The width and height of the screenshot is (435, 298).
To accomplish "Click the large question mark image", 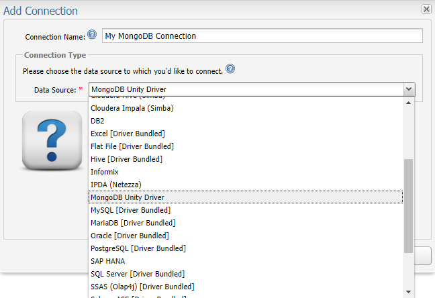I will (52, 140).
